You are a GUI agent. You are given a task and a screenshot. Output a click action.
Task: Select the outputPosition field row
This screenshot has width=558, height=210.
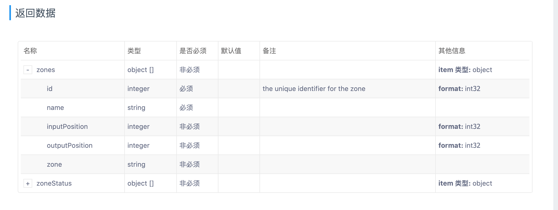click(x=69, y=145)
